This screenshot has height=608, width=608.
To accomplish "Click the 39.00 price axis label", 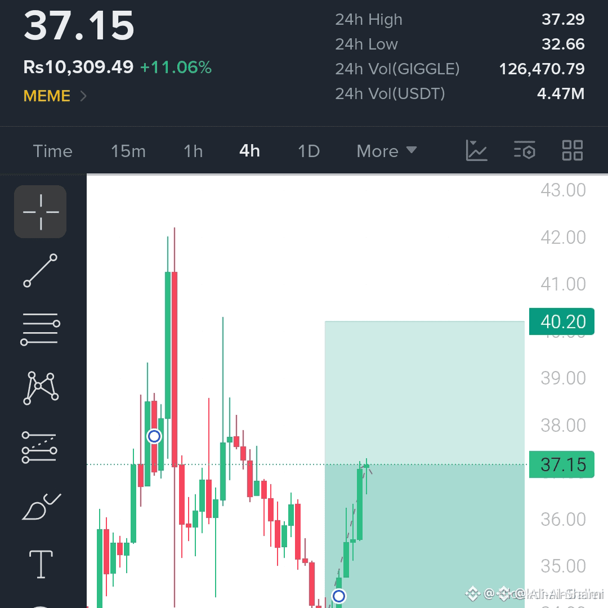I will point(563,378).
